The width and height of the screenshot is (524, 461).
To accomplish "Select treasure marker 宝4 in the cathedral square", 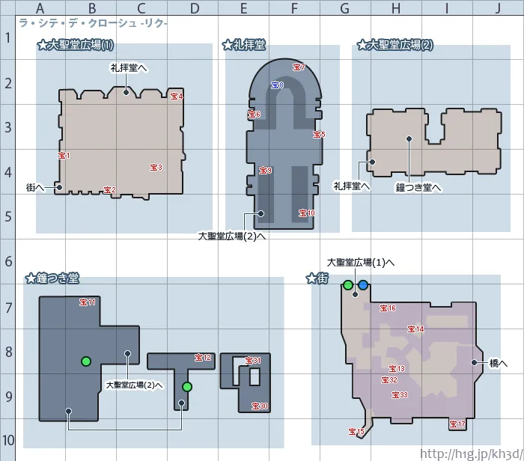I will (x=177, y=97).
